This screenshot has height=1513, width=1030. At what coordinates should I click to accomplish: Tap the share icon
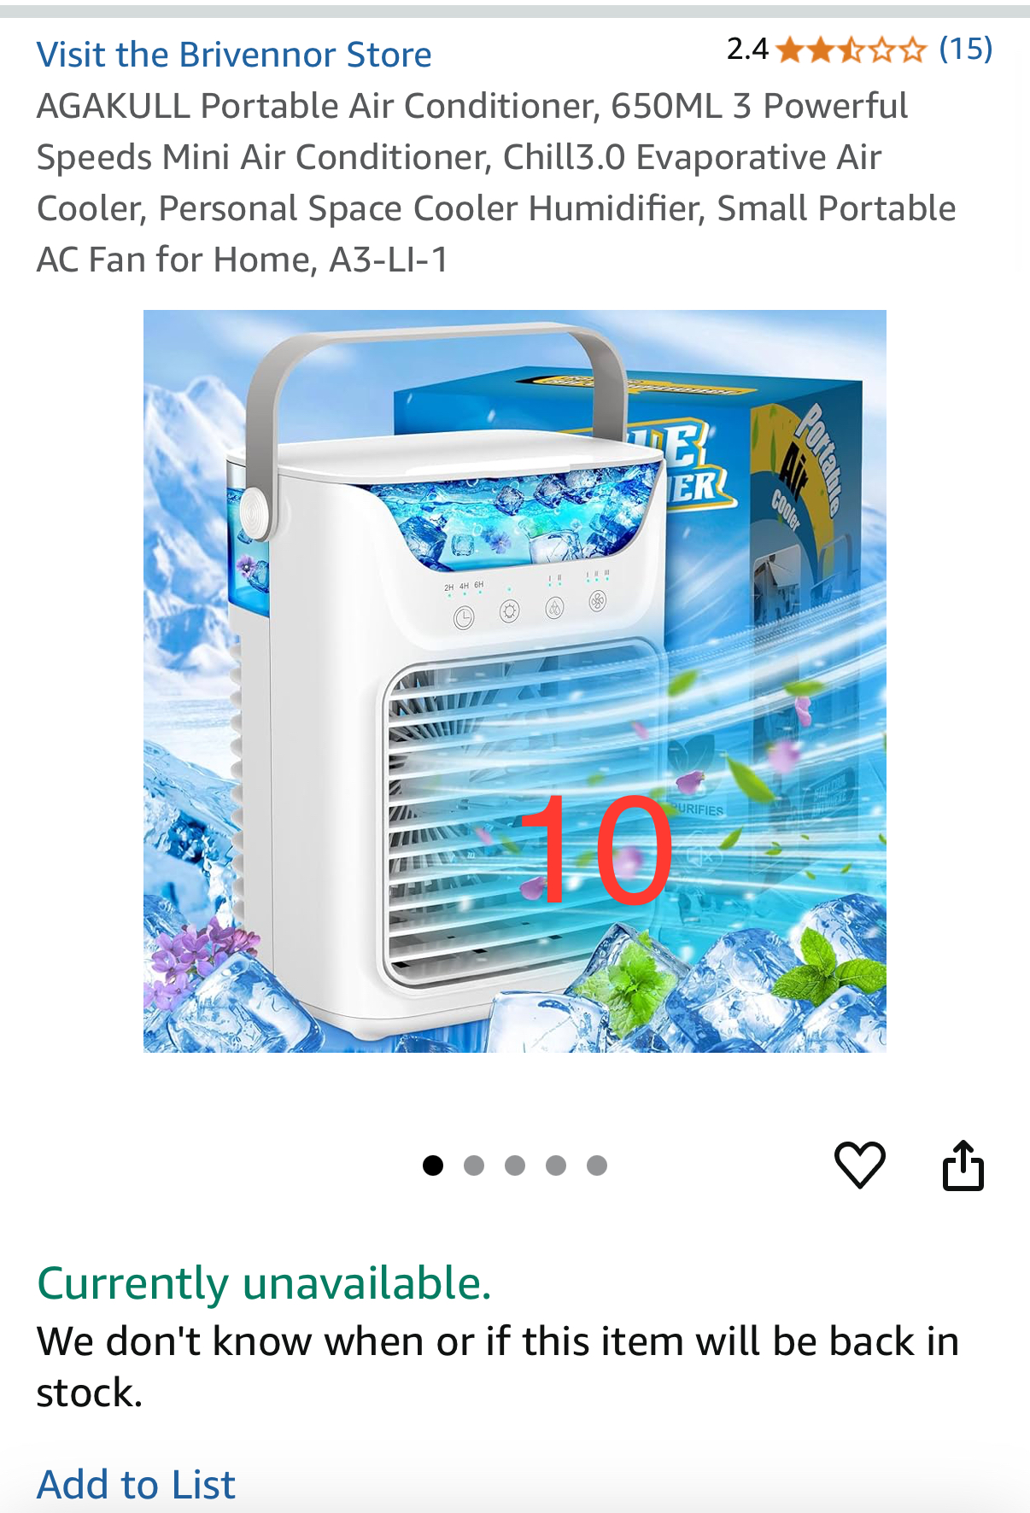[963, 1165]
